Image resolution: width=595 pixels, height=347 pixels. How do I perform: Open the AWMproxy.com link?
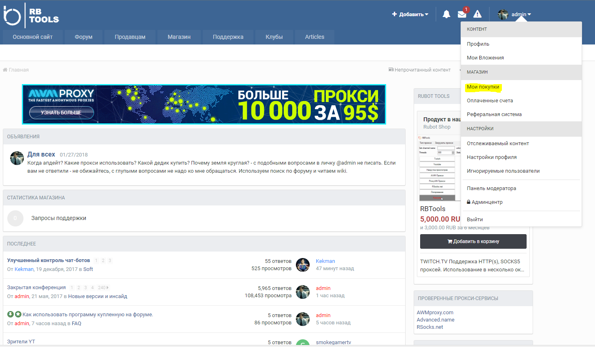[435, 313]
